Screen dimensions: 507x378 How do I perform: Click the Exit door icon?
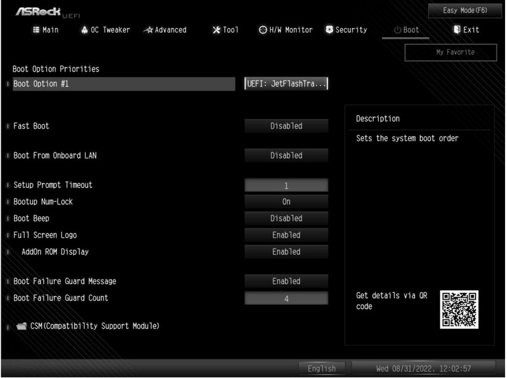click(x=457, y=30)
